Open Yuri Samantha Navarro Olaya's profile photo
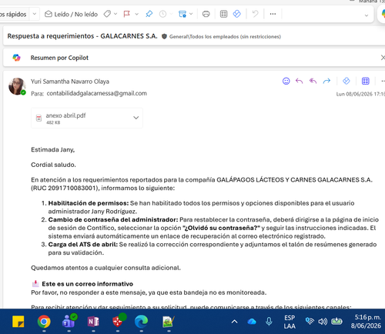 tap(17, 86)
